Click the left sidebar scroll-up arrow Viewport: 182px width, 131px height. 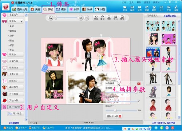tap(26, 15)
